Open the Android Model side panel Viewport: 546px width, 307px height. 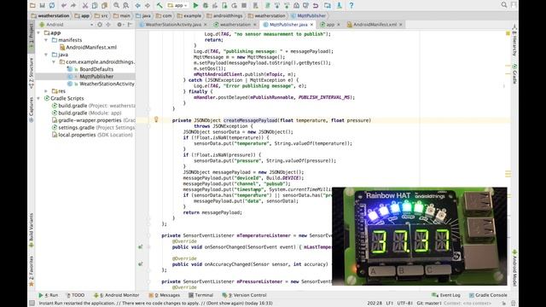point(514,268)
